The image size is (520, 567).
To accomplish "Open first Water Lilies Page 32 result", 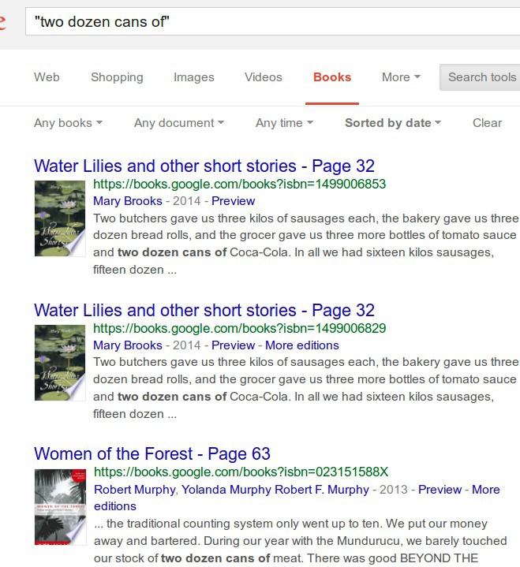I will [204, 166].
